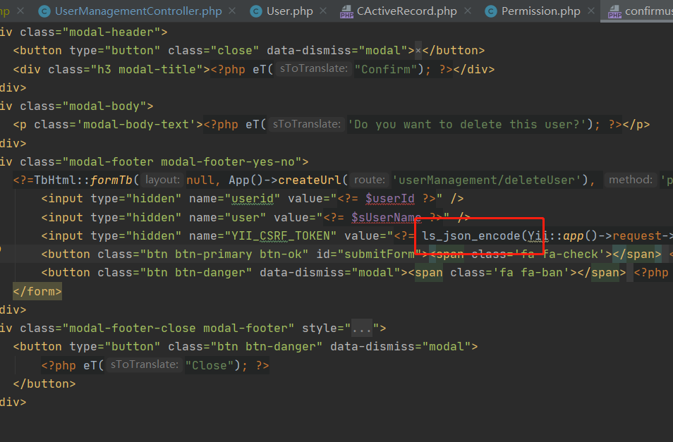673x442 pixels.
Task: Expand the folded style attribute value
Action: 362,328
